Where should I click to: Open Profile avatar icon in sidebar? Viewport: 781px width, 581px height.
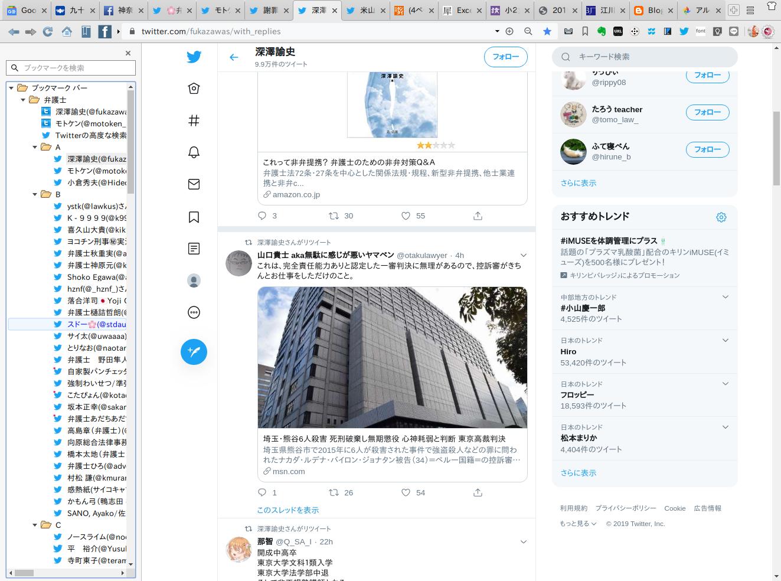194,280
